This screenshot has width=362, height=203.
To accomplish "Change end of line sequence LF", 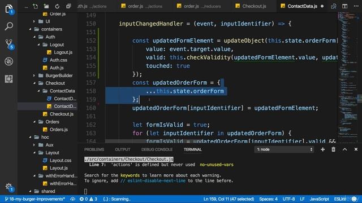I will click(302, 199).
